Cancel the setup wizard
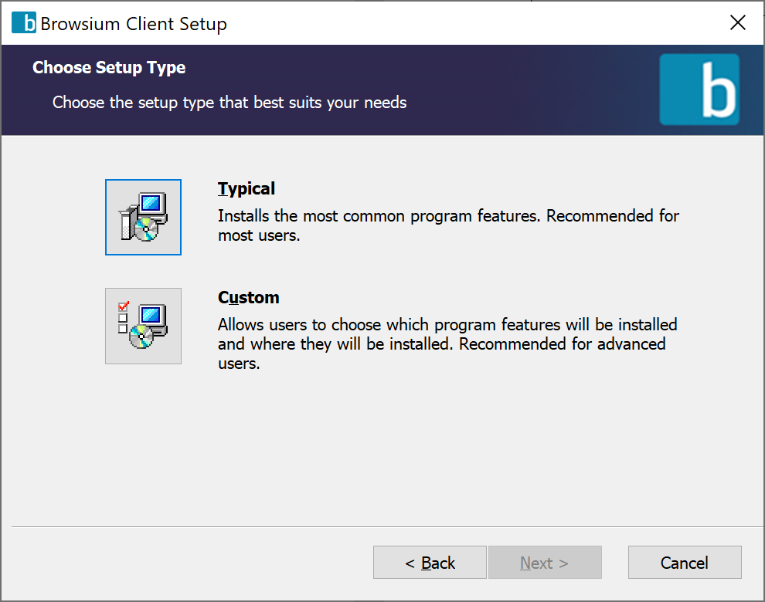Screen dimensions: 765x602 684,563
